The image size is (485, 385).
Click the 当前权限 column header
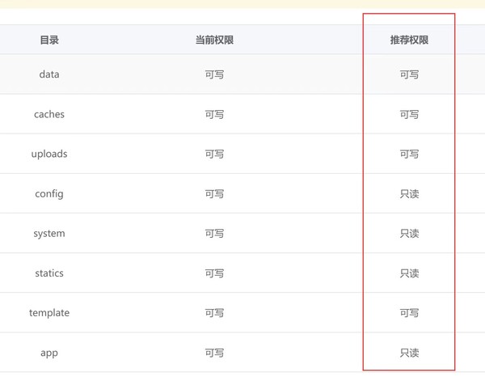(214, 40)
